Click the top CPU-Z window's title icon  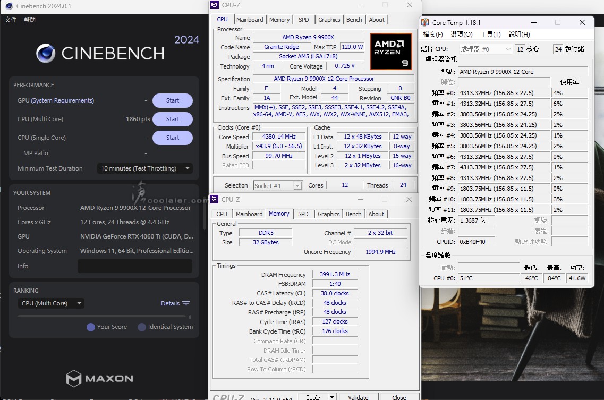click(x=215, y=5)
